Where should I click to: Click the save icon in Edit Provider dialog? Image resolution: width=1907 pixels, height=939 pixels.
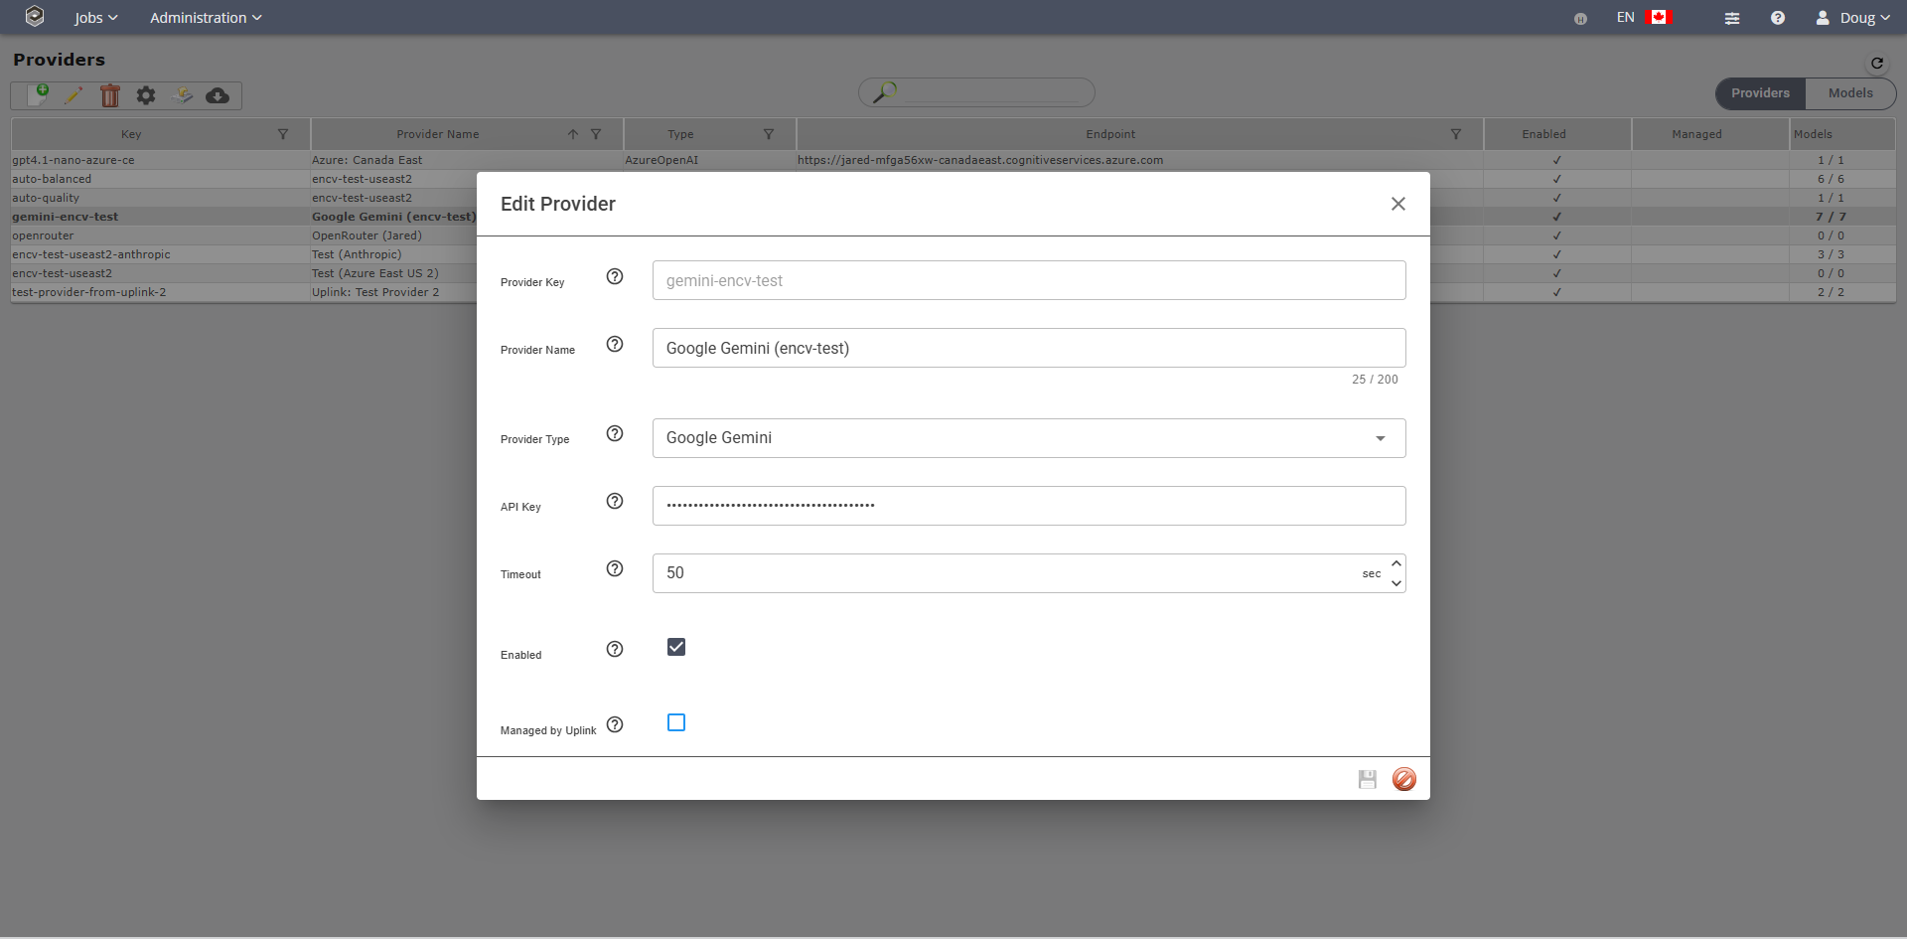1368,779
